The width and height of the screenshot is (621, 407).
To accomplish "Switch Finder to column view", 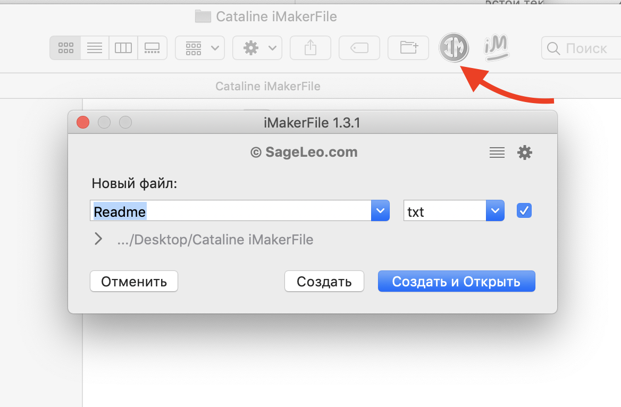I will click(x=123, y=48).
